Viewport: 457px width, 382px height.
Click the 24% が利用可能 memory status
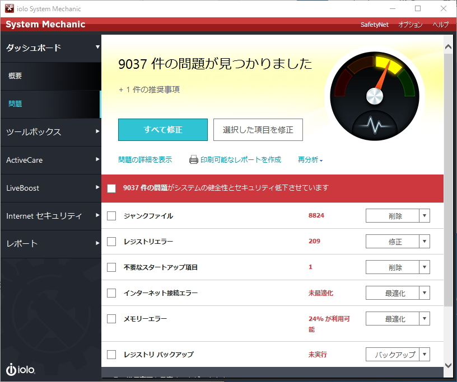click(x=329, y=324)
